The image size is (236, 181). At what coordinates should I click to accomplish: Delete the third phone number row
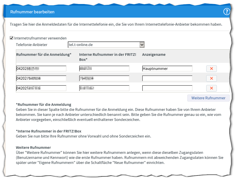tap(211, 88)
